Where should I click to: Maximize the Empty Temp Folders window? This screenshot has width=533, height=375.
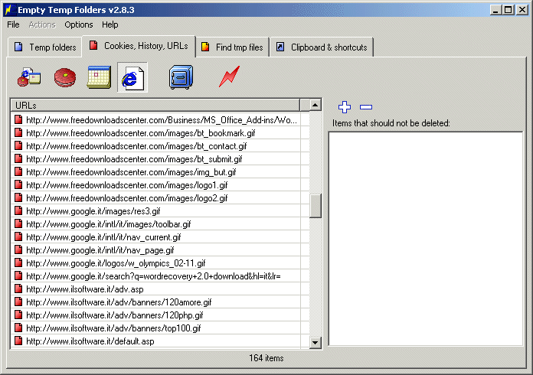[x=508, y=10]
